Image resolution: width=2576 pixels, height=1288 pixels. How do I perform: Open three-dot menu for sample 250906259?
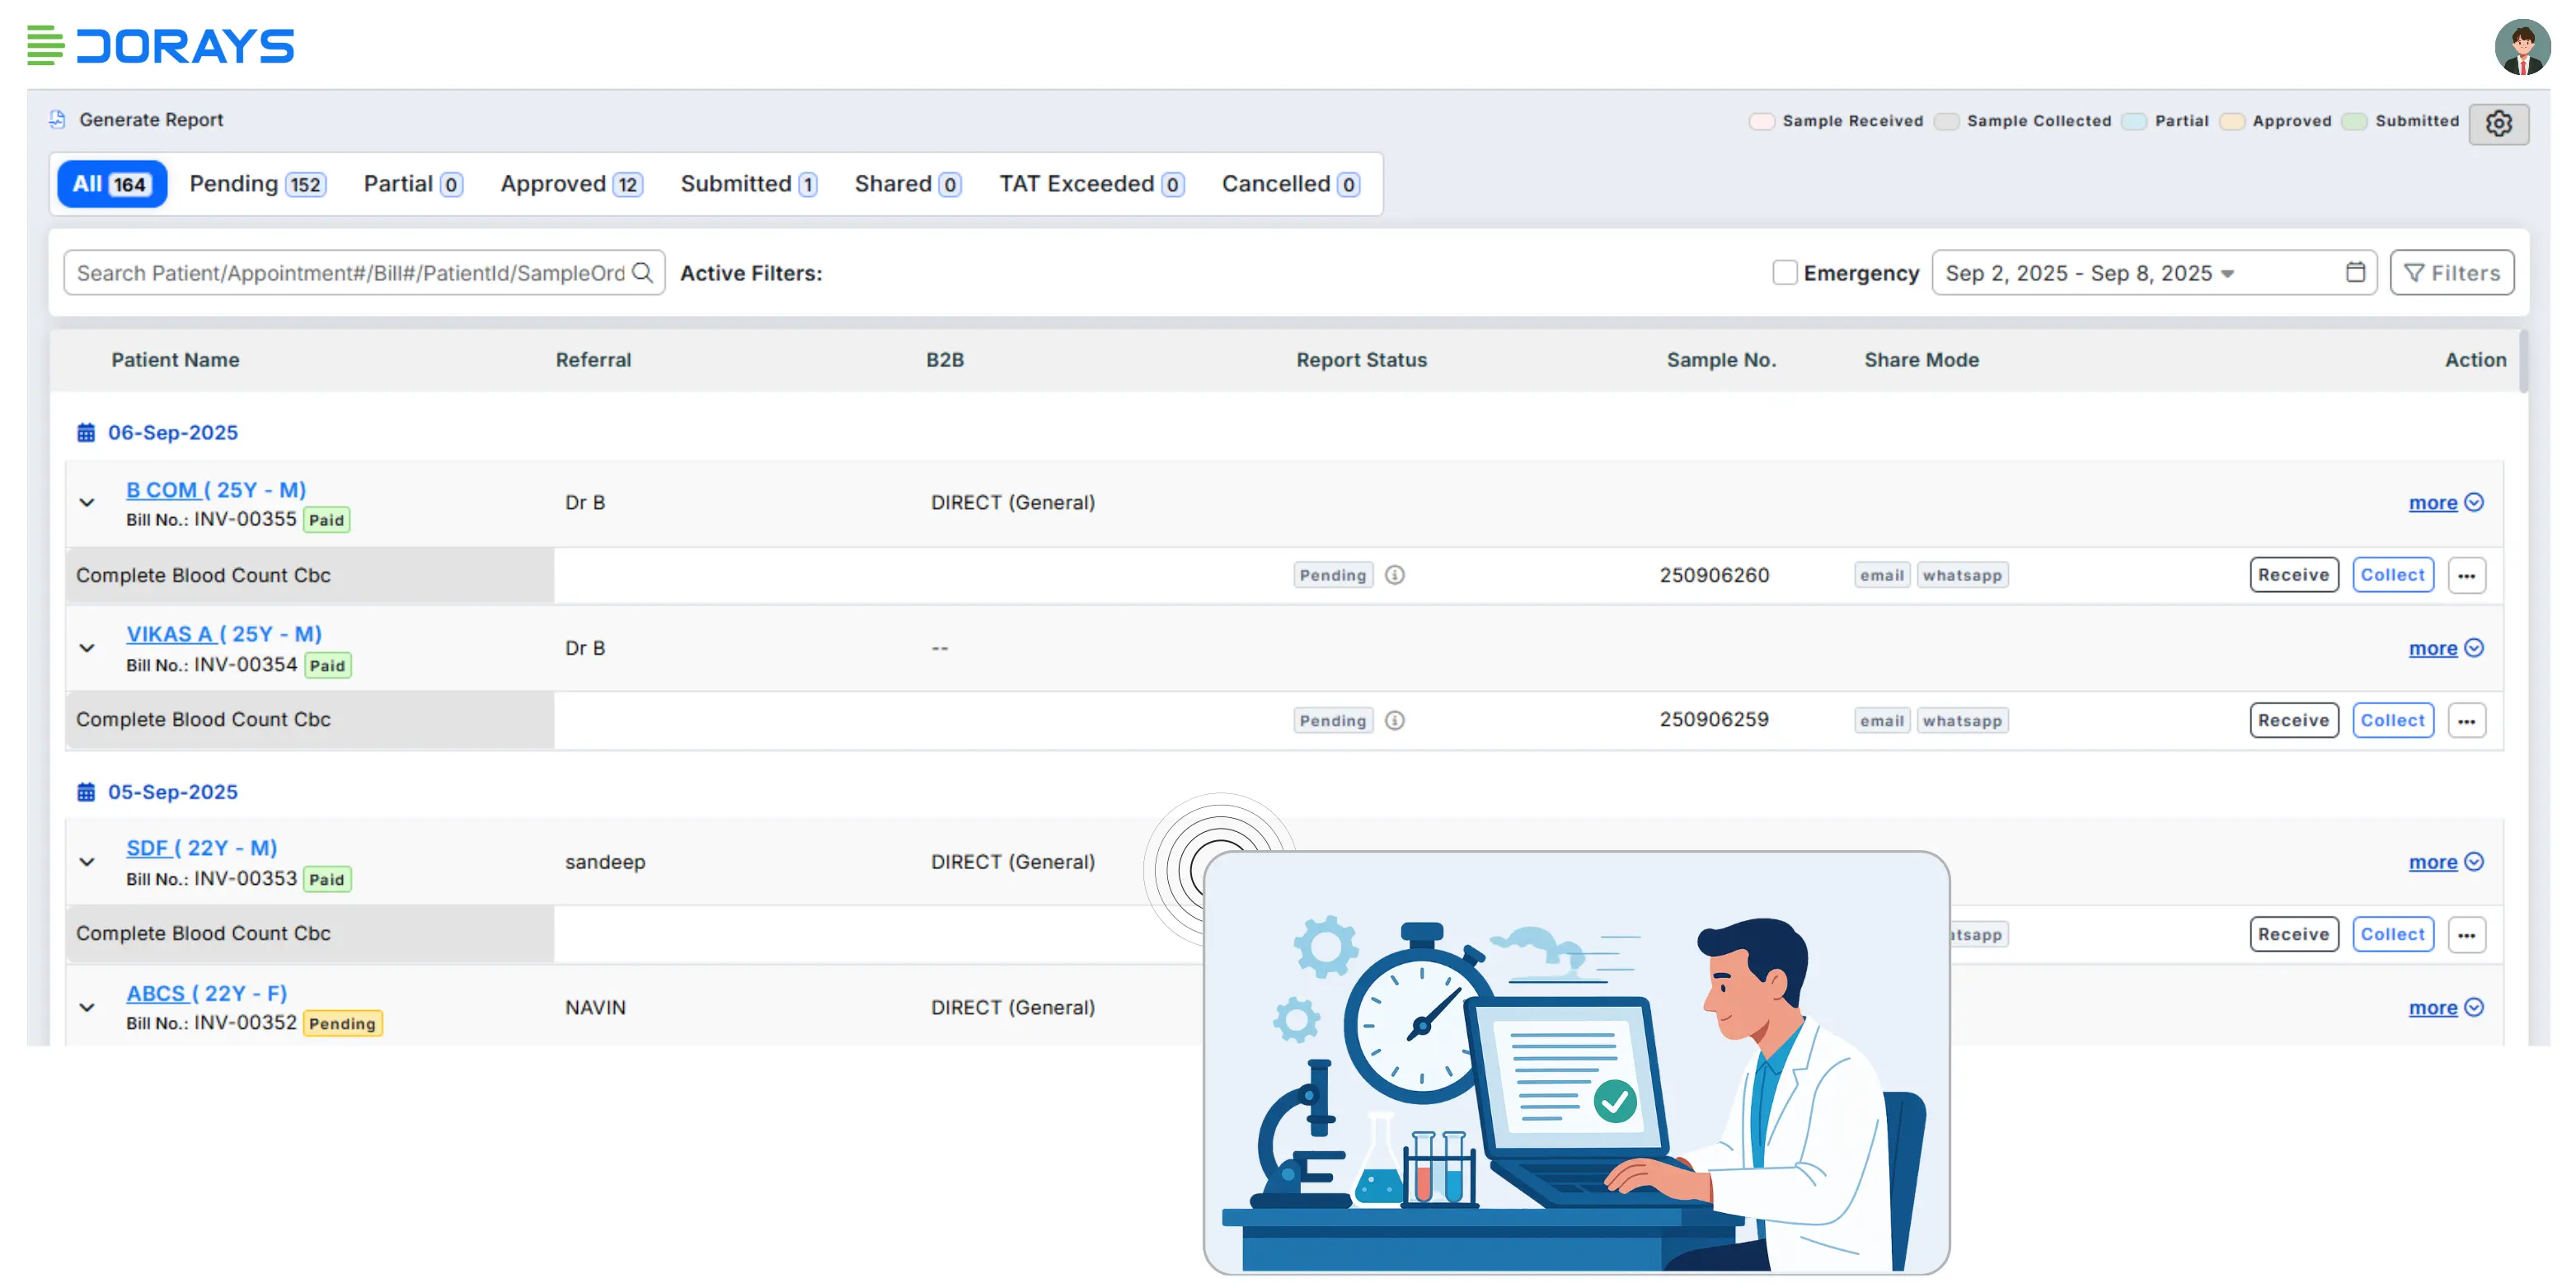pyautogui.click(x=2466, y=720)
